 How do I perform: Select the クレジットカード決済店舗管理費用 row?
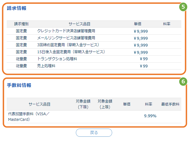click(x=94, y=31)
